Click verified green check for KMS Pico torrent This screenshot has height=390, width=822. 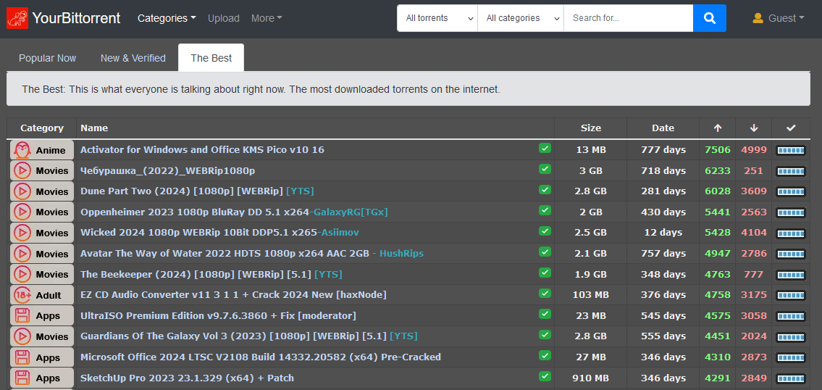coord(545,149)
